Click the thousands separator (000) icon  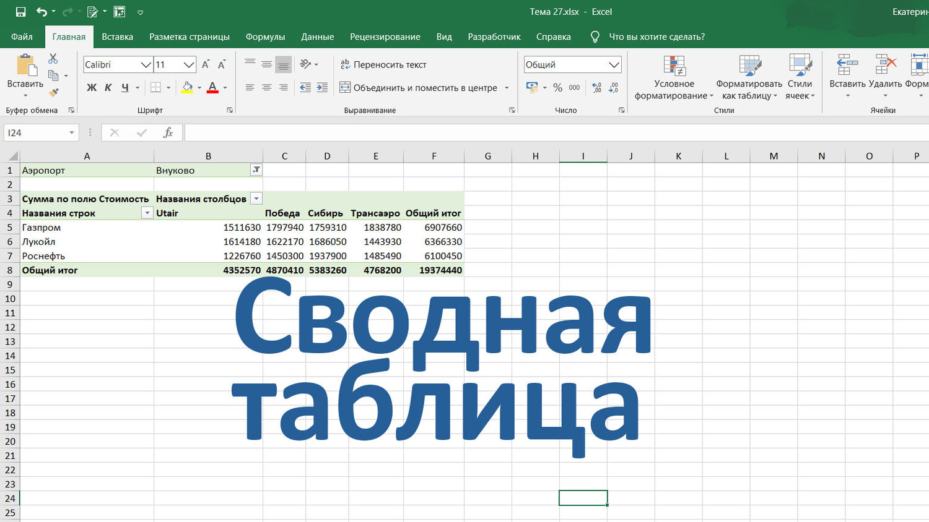pos(573,87)
